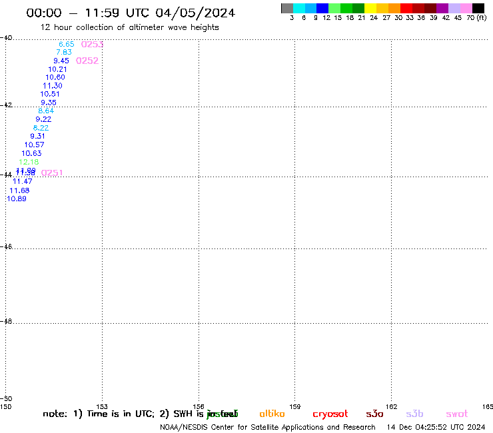Screen dimensions: 493x433
Task: Select the latitude axis label -48
Action: (x=6, y=321)
